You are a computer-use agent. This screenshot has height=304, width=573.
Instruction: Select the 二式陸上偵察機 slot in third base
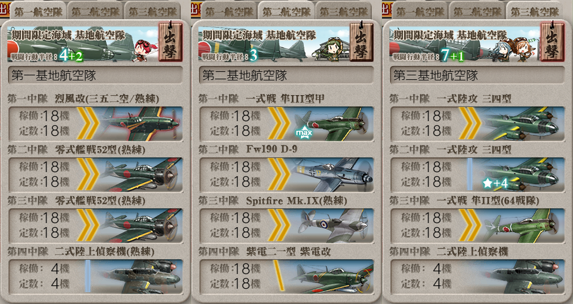(x=477, y=277)
